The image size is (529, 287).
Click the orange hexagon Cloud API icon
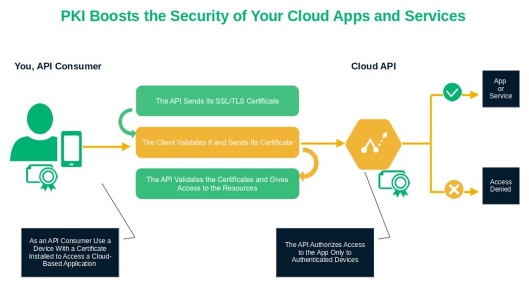pyautogui.click(x=373, y=144)
